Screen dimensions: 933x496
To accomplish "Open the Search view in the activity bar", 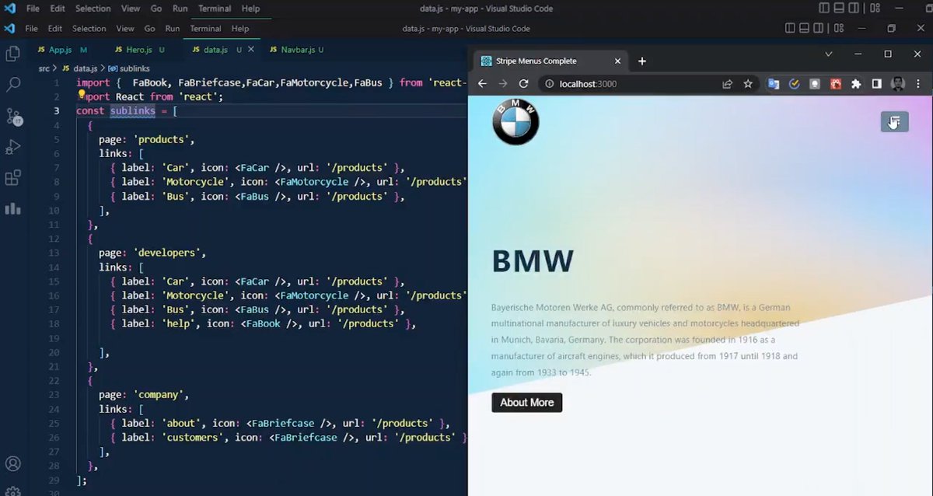I will click(x=12, y=85).
